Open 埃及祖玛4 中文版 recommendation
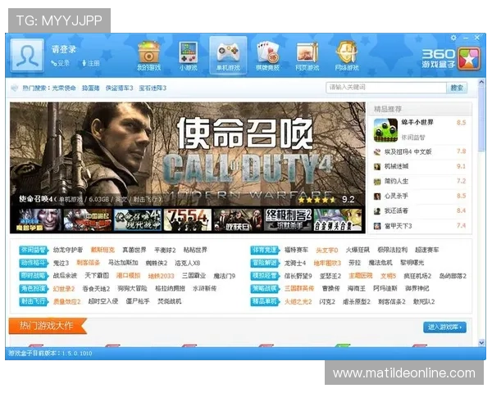 click(408, 152)
